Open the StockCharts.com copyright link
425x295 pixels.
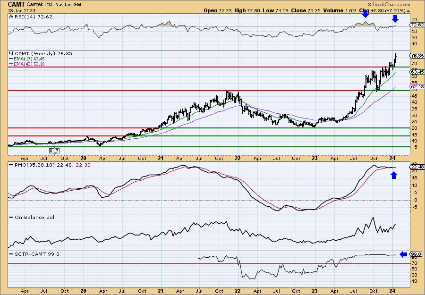[389, 4]
